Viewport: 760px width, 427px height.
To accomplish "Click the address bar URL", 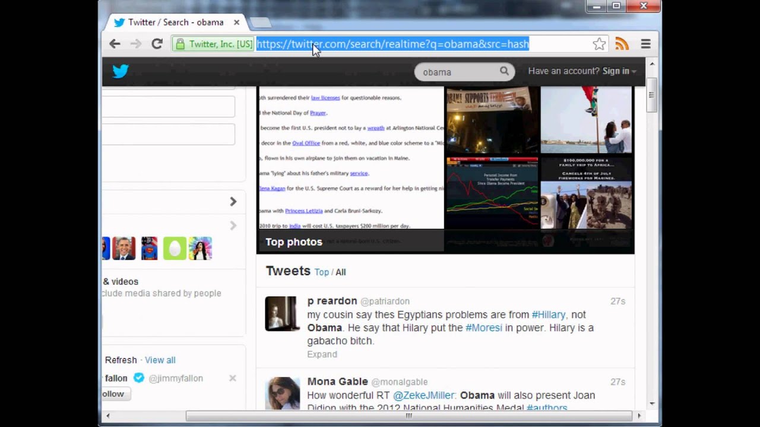I will point(392,44).
